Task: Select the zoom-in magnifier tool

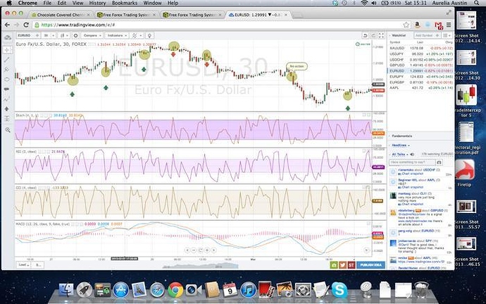Action: point(8,130)
